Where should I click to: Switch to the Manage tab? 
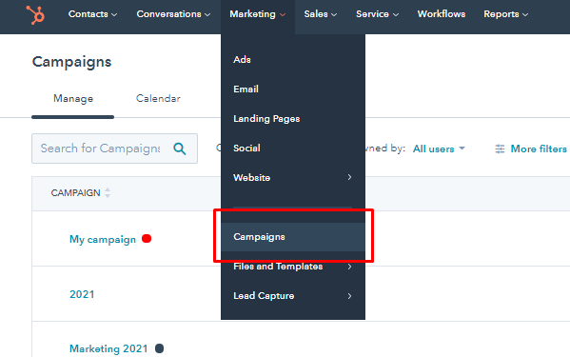click(x=73, y=98)
